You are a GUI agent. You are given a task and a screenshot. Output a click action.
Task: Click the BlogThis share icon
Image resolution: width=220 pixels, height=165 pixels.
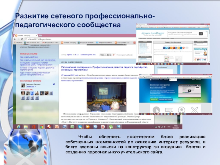pos(103,55)
